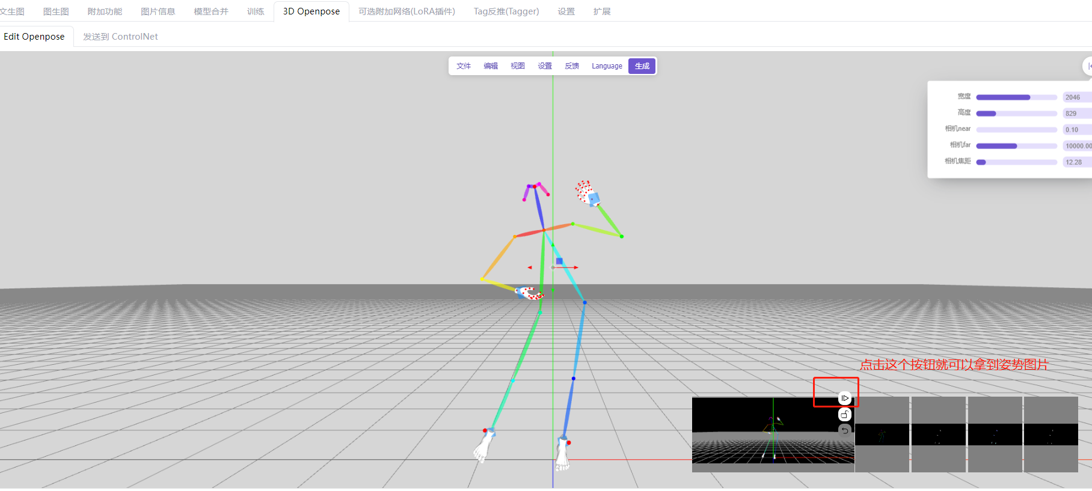Screen dimensions: 1092x491
Task: Click the undo arrow icon beside preview
Action: tap(844, 430)
